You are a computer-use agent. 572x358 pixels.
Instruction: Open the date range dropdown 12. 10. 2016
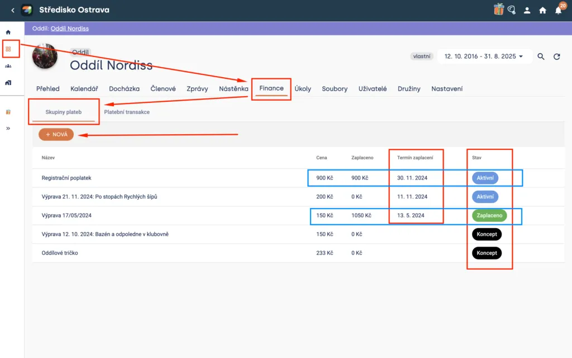[484, 56]
